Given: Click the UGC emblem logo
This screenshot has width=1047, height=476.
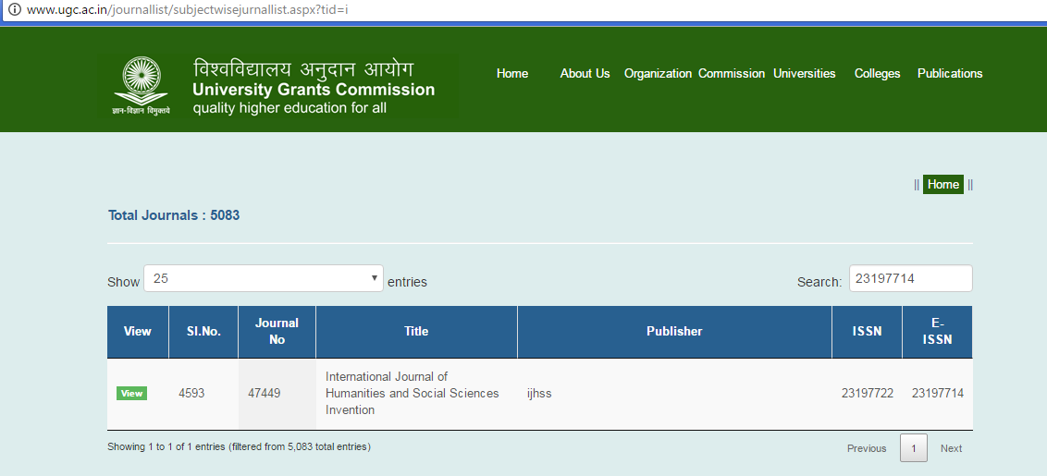Looking at the screenshot, I should [x=142, y=85].
